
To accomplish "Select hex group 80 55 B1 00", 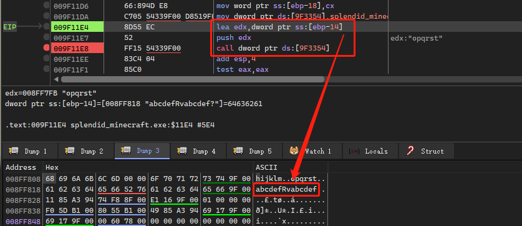I will click(x=122, y=211).
